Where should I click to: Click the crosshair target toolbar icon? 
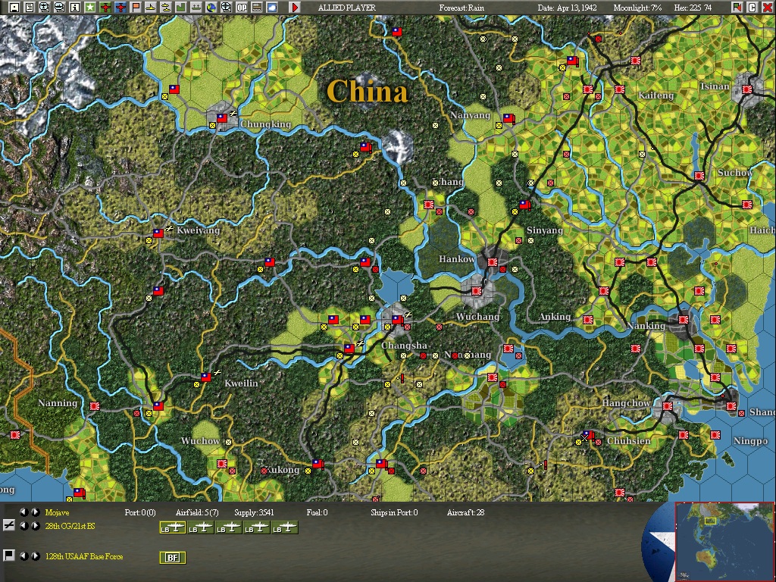226,8
